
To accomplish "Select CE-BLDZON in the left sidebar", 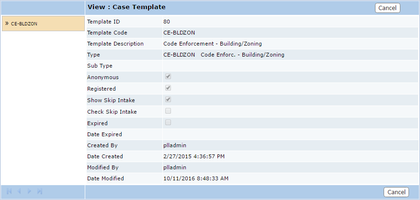I will click(x=24, y=24).
